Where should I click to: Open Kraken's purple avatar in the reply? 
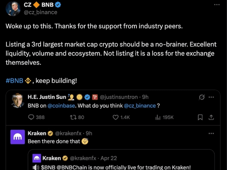point(18,137)
